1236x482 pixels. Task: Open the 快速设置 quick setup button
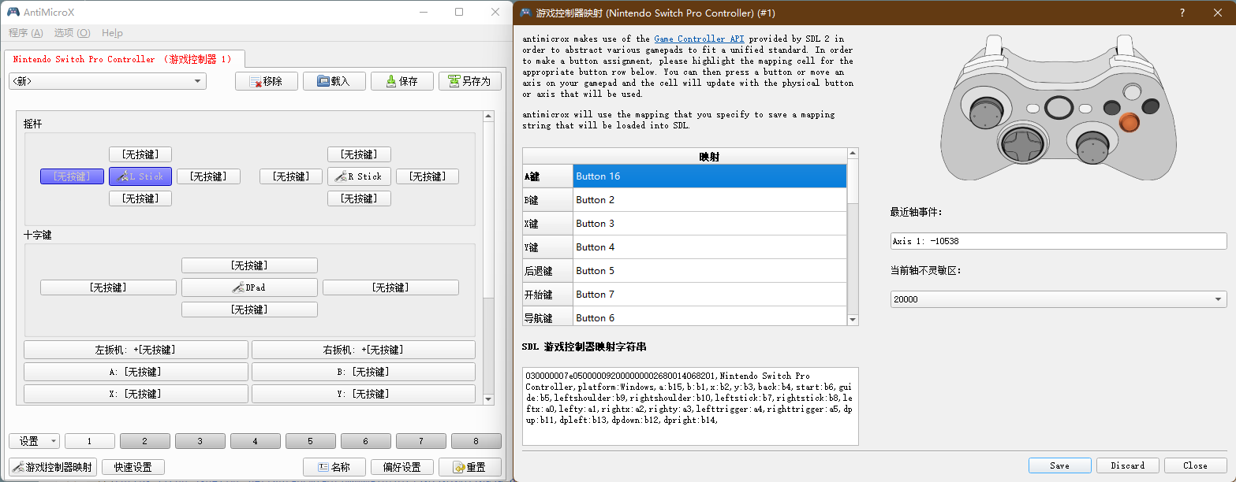coord(133,467)
